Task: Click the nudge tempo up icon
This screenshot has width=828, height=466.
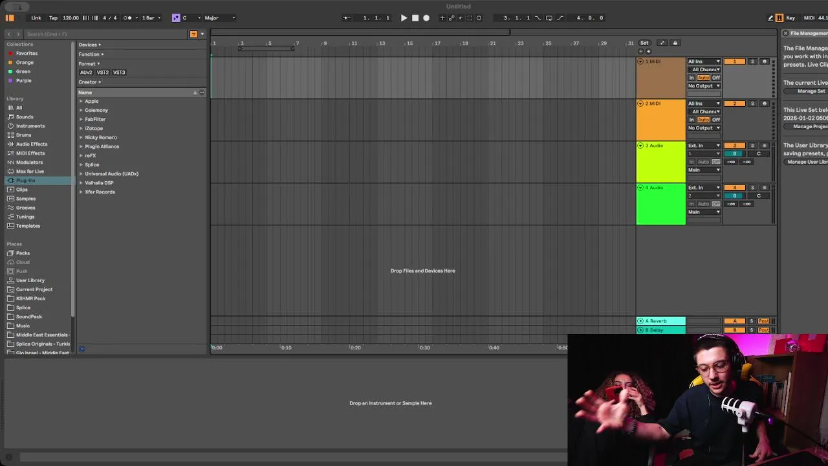Action: 94,18
